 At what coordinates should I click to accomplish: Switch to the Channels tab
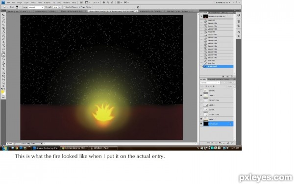[x=211, y=79]
